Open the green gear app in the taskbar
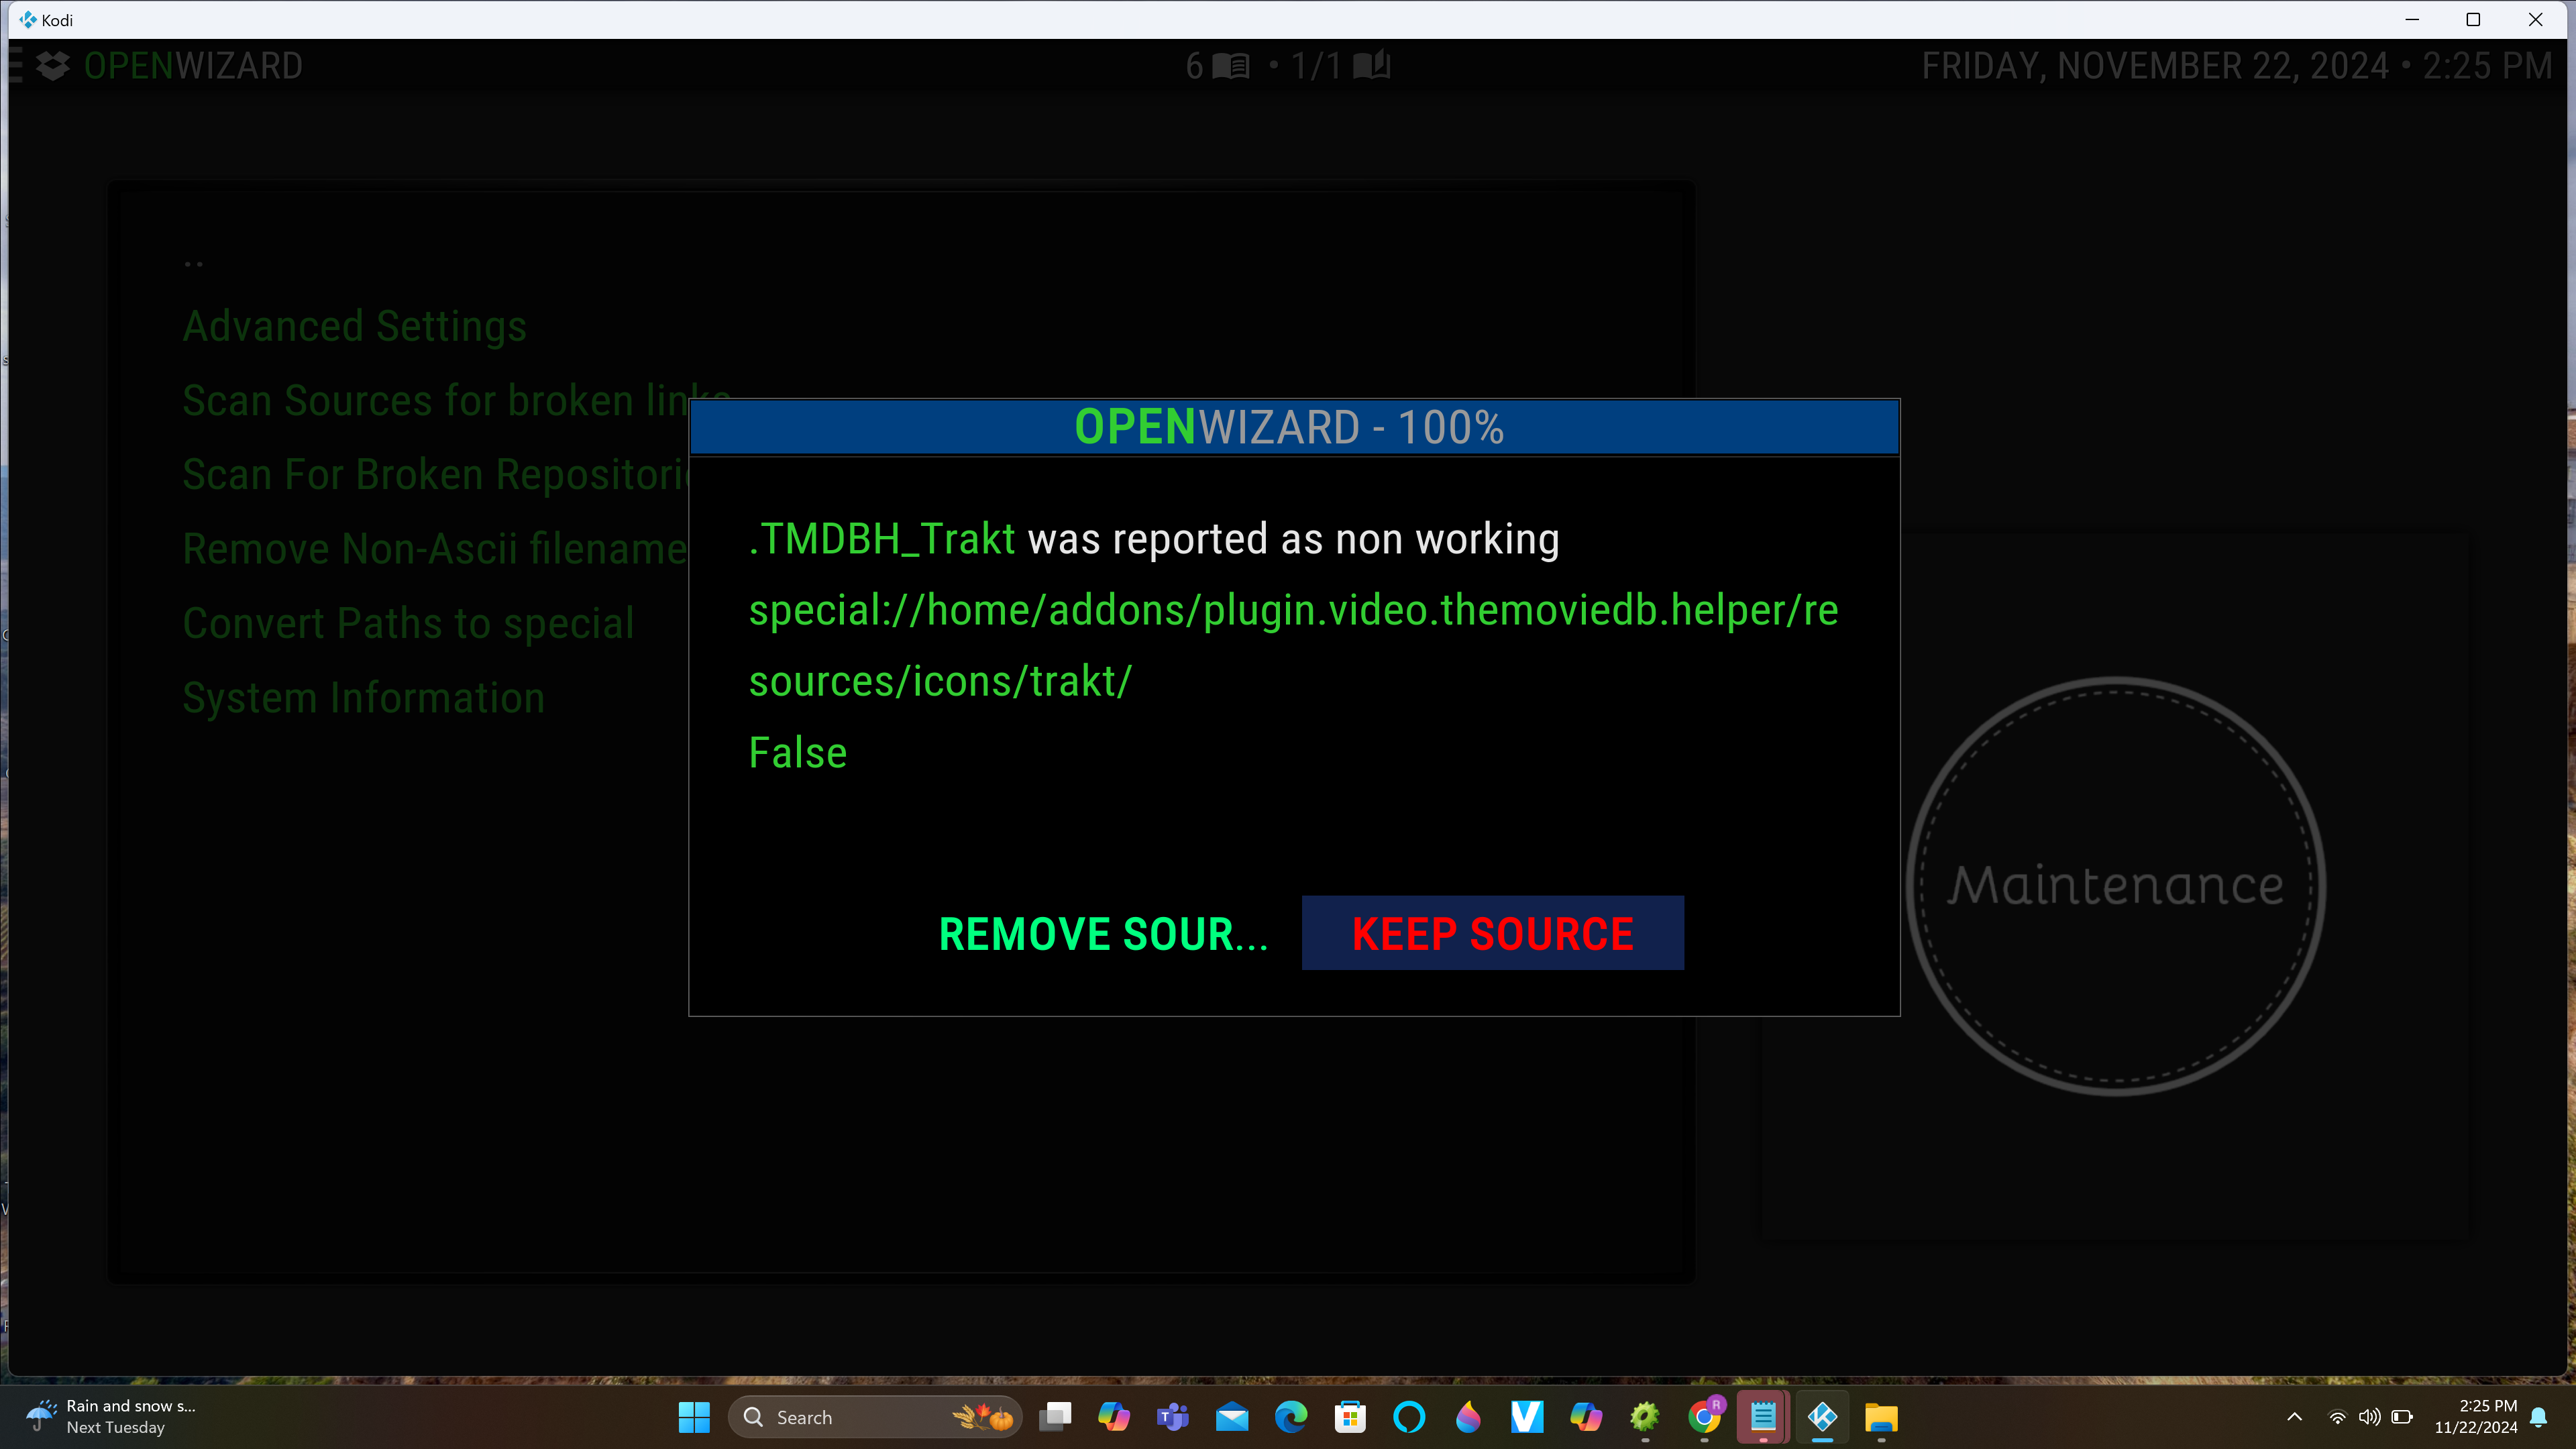This screenshot has height=1449, width=2576. [x=1645, y=1417]
